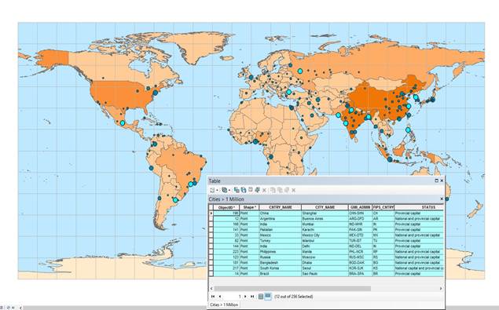Go to last record in table
The width and height of the screenshot is (499, 310).
tap(252, 297)
